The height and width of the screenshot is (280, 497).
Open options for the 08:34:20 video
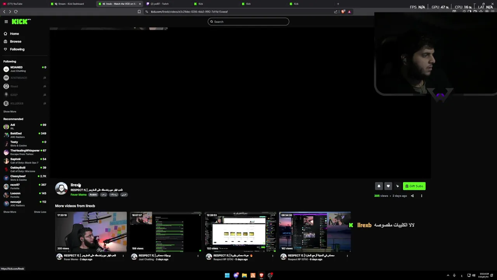pyautogui.click(x=348, y=256)
